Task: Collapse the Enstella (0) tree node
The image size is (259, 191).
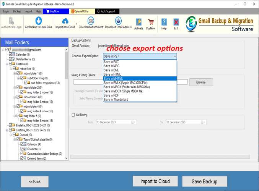Action: point(7,64)
